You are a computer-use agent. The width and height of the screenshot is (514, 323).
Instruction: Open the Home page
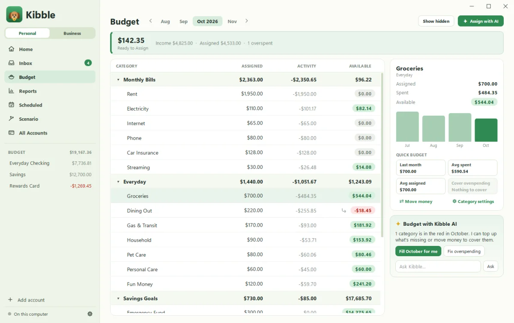[x=50, y=49]
